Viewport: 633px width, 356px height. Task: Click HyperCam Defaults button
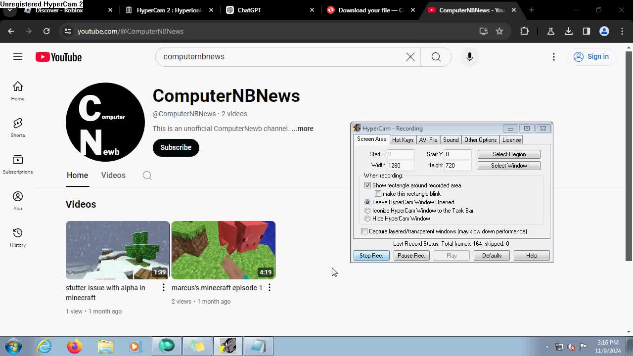(x=492, y=256)
